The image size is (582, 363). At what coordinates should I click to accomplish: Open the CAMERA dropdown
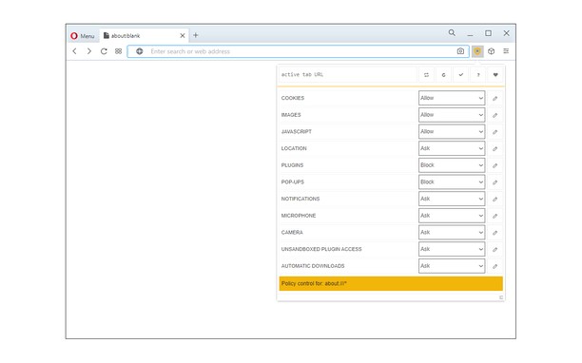[452, 233]
